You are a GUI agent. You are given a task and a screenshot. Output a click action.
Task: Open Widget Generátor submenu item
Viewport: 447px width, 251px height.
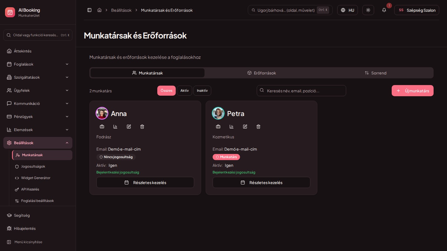pyautogui.click(x=42, y=178)
